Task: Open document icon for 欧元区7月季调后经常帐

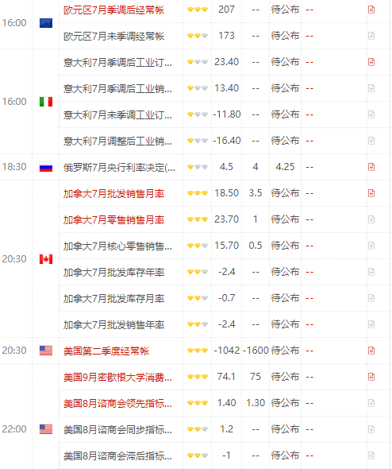Action: click(371, 10)
